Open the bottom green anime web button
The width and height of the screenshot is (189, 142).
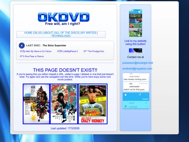tap(135, 34)
